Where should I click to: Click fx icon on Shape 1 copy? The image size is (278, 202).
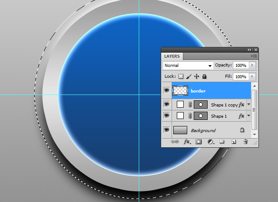pyautogui.click(x=242, y=104)
